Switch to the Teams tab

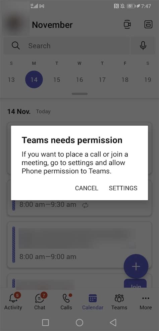tap(119, 301)
